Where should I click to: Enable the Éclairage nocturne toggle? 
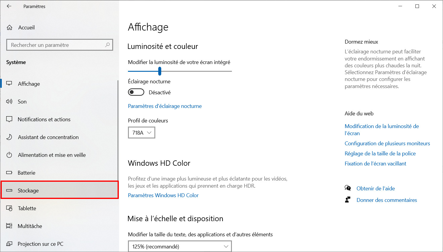coord(136,92)
